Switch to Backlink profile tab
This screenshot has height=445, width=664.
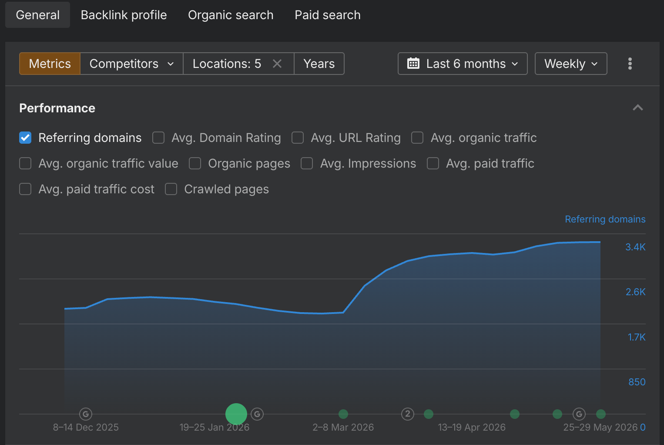tap(124, 15)
